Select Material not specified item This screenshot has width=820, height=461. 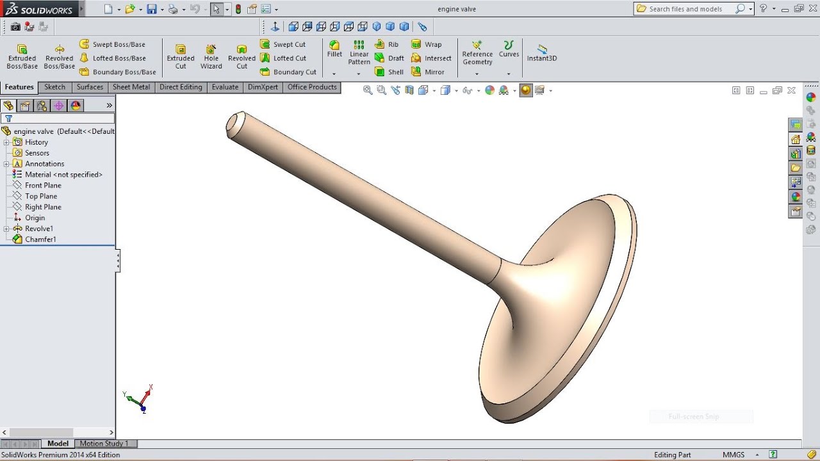tap(58, 175)
